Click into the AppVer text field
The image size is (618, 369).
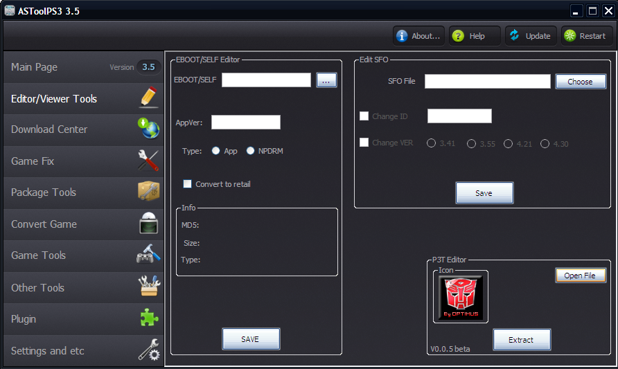click(x=246, y=122)
